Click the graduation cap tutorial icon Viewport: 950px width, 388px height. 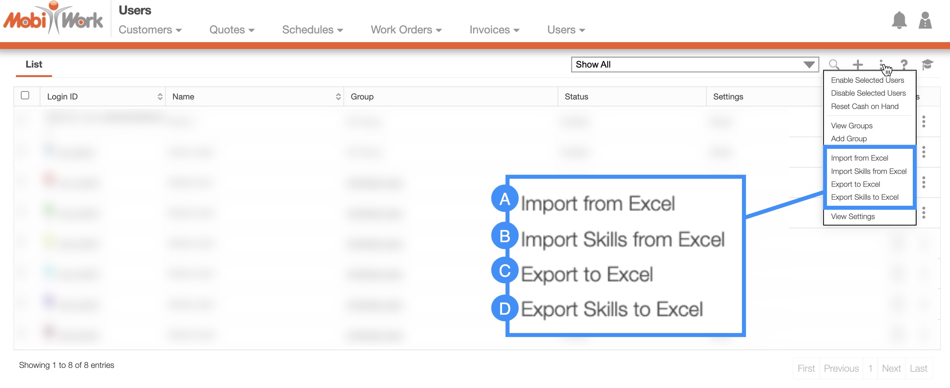[x=927, y=65]
